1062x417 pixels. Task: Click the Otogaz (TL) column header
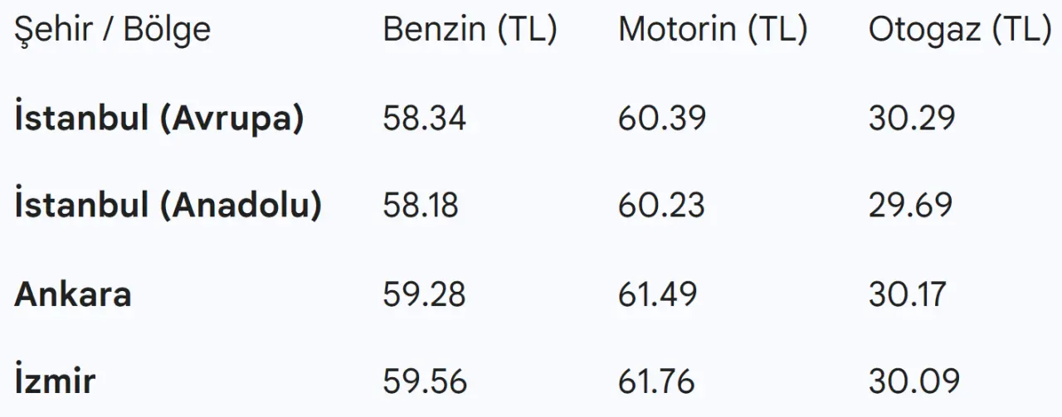960,31
